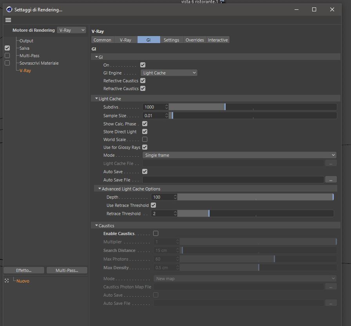
Task: Check the Enable Caustics checkbox
Action: point(156,233)
